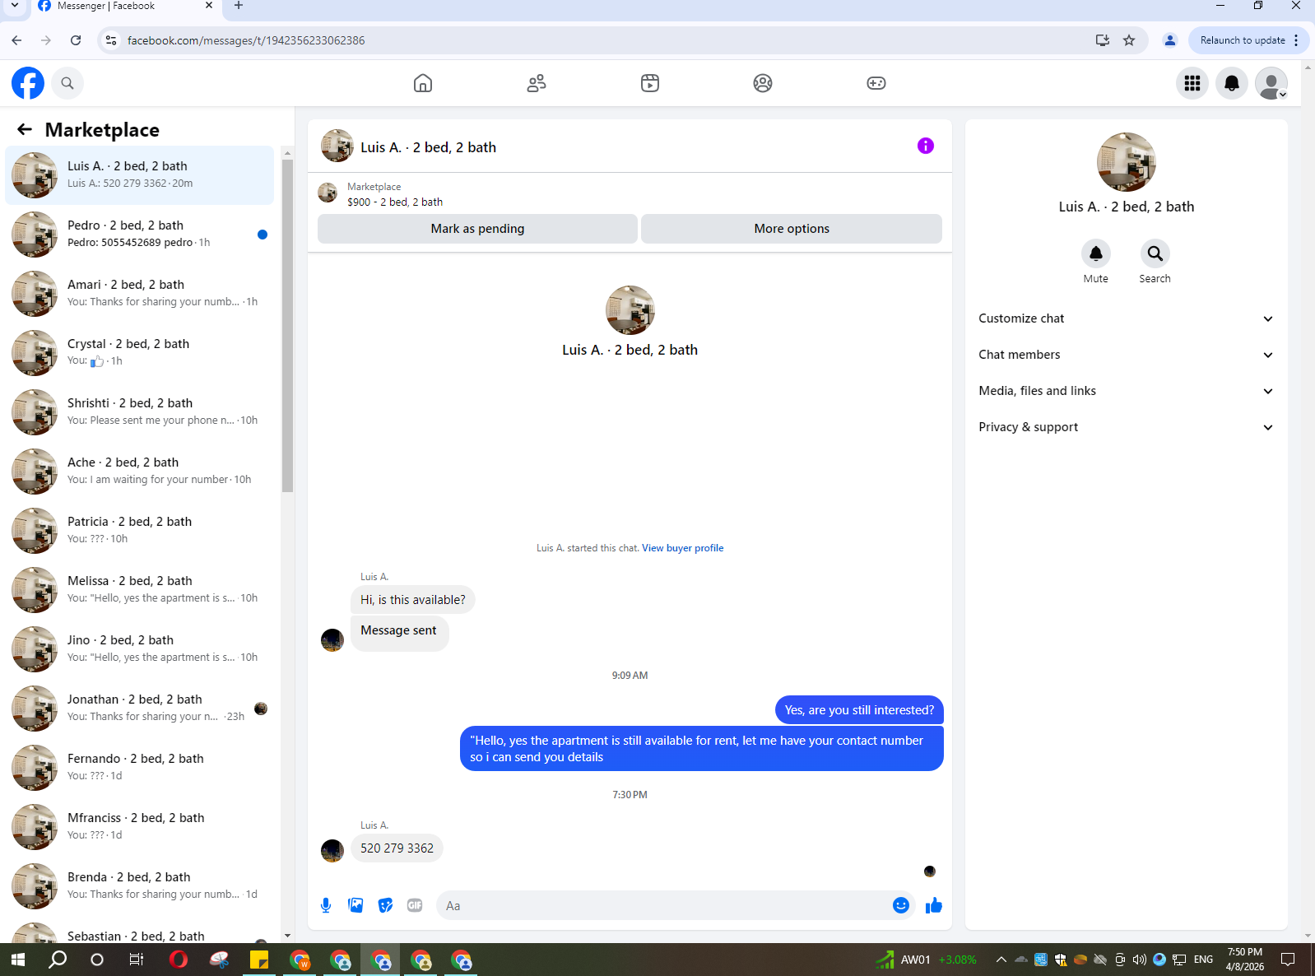Open Jonathan 2 bed, 2 bath conversation
This screenshot has width=1315, height=976.
click(x=140, y=708)
